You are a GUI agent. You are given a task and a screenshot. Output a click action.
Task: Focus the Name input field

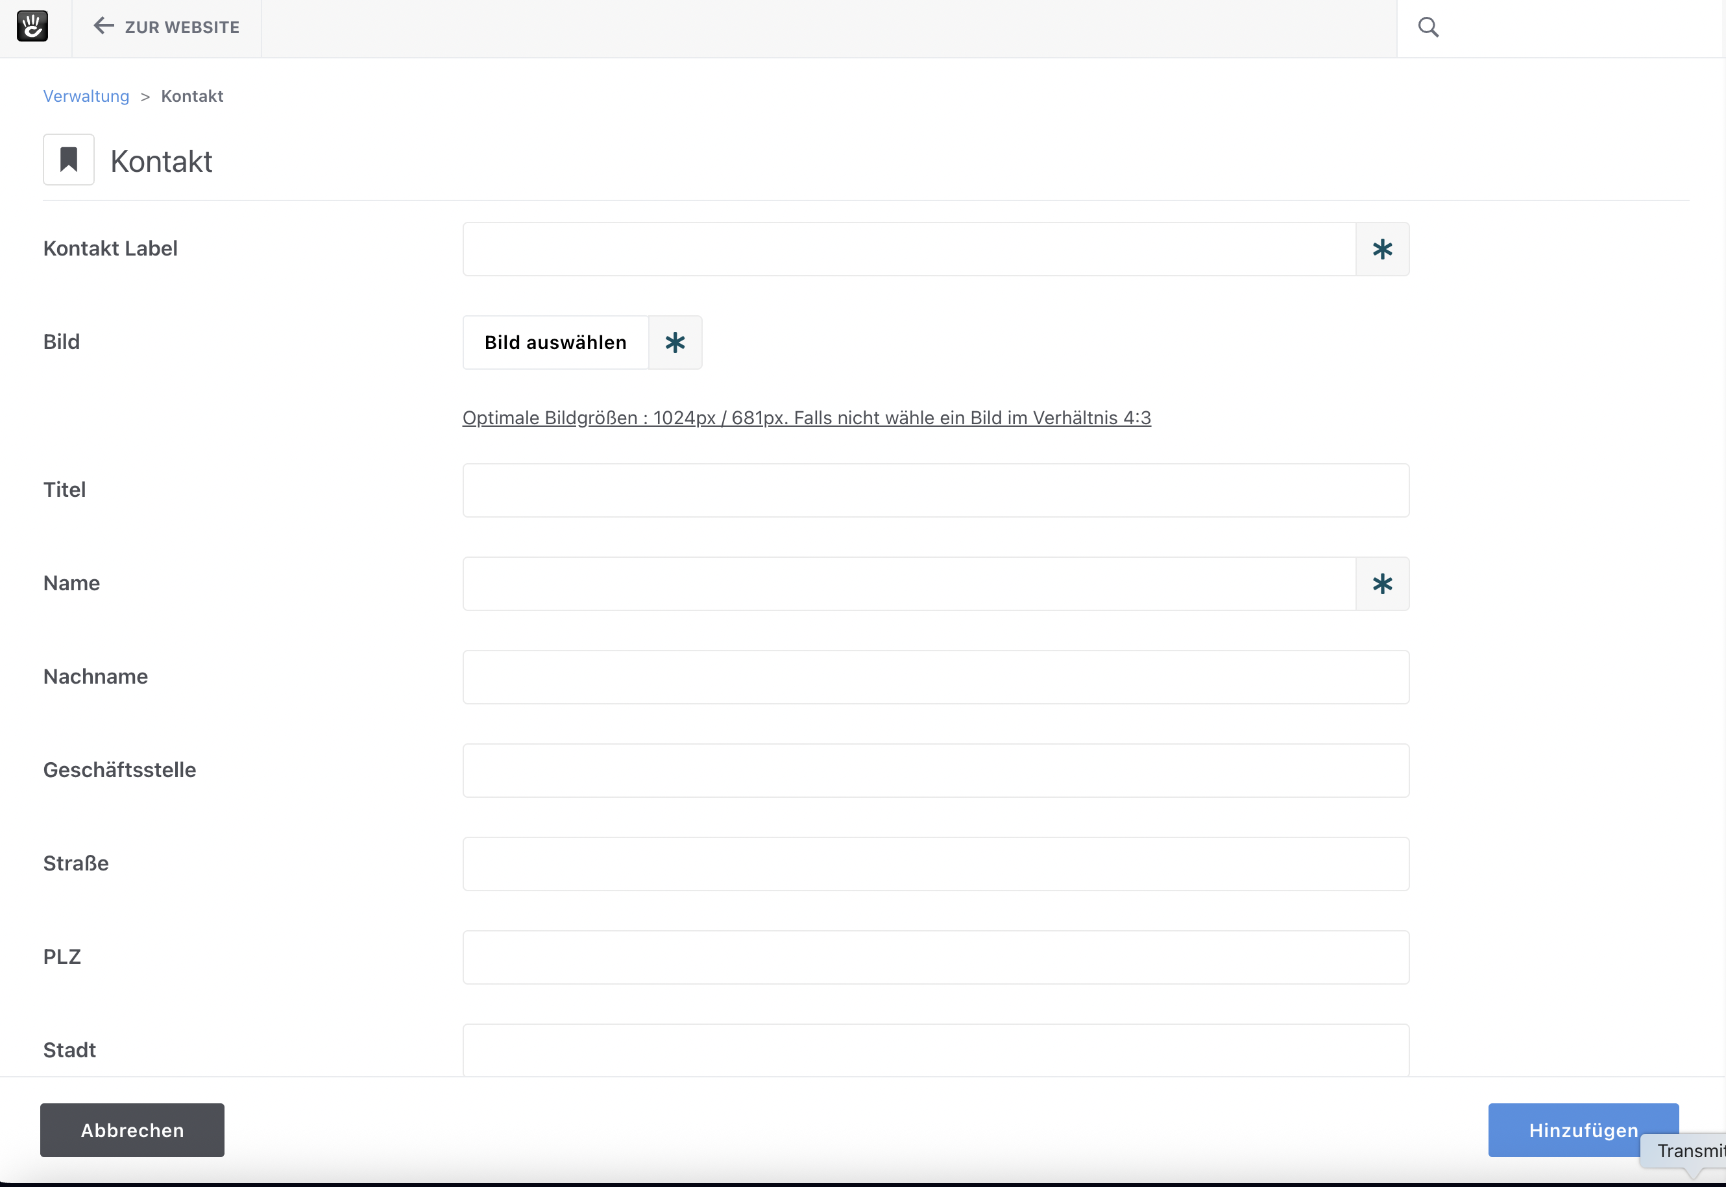pyautogui.click(x=909, y=584)
